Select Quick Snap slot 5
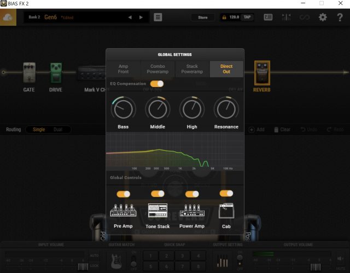This screenshot has width=350, height=273. pos(151,266)
